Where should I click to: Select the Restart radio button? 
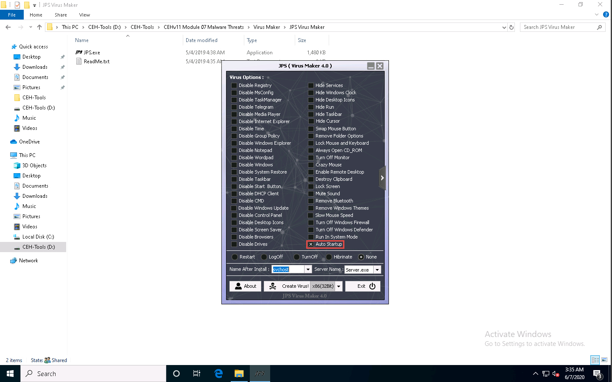[x=235, y=257]
